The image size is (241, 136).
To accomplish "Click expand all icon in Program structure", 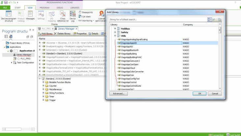I will 28,37.
